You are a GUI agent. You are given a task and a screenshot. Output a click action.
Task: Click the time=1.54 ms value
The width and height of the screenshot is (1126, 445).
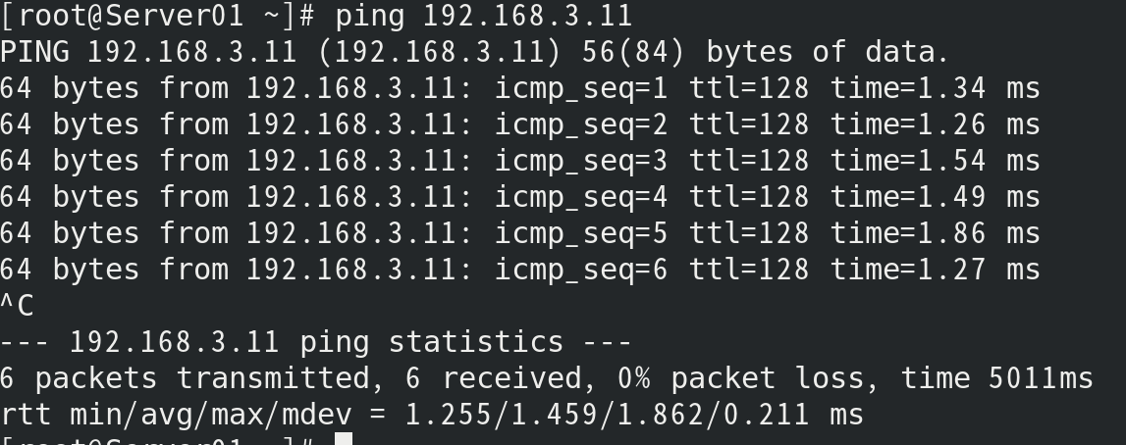pyautogui.click(x=935, y=162)
